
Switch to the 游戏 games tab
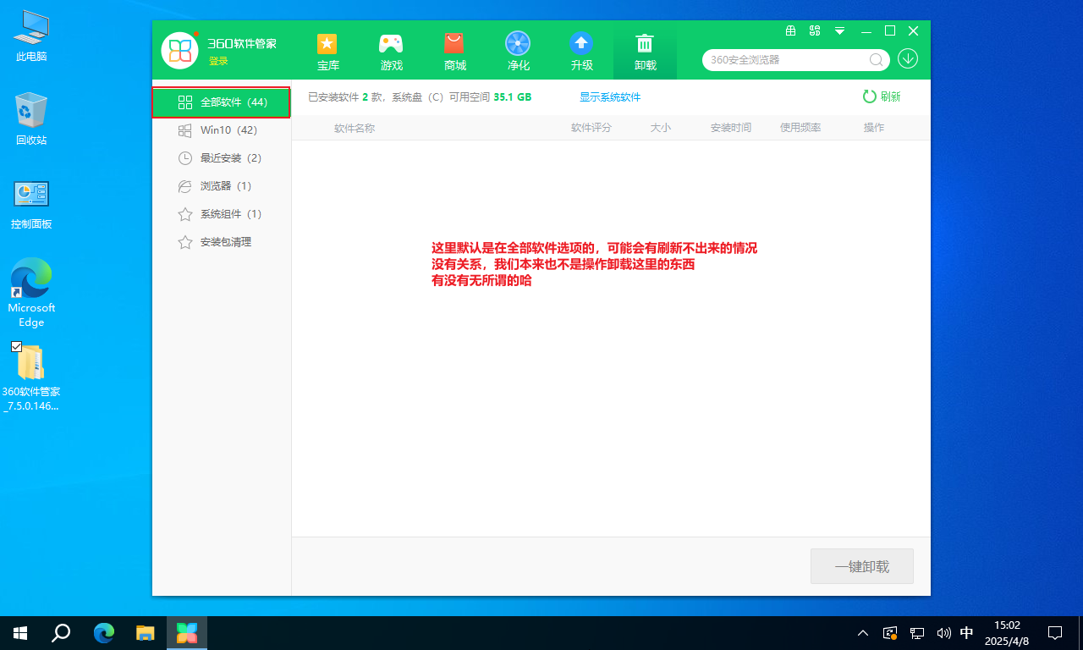[391, 52]
